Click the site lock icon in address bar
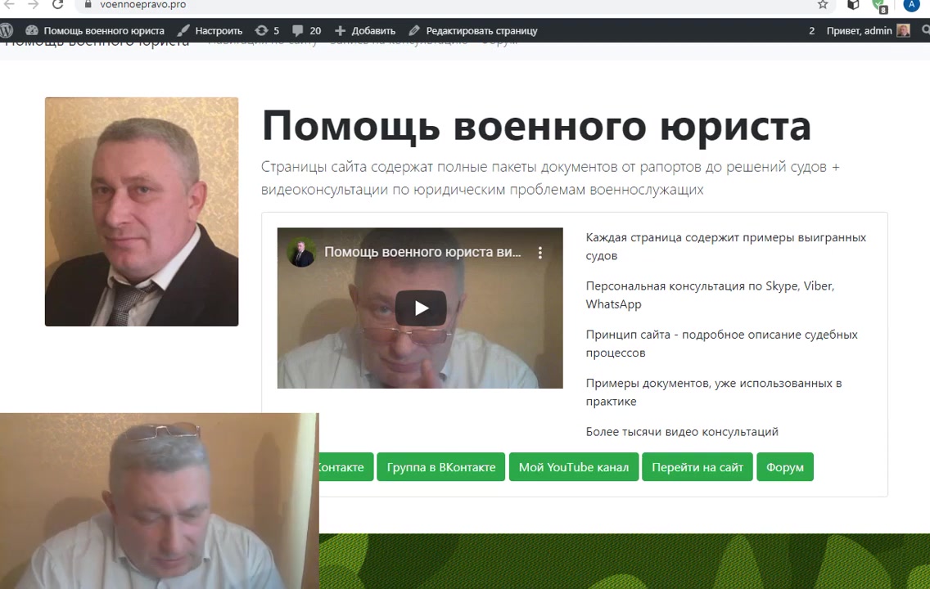The height and width of the screenshot is (589, 930). pyautogui.click(x=88, y=4)
